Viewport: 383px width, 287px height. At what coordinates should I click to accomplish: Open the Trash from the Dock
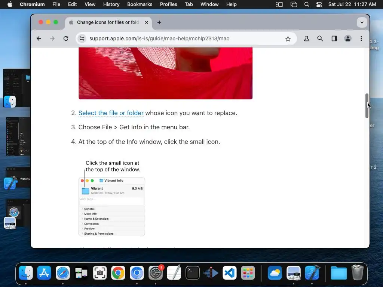coord(357,273)
